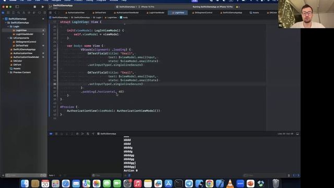Click the yellow warning indicator in activity bar
The image size is (334, 188).
tap(237, 7)
